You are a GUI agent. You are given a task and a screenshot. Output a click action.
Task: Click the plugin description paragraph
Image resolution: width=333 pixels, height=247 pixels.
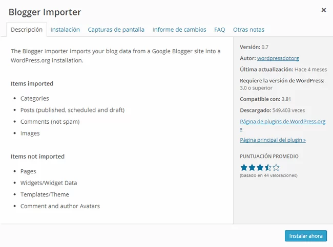click(x=116, y=56)
